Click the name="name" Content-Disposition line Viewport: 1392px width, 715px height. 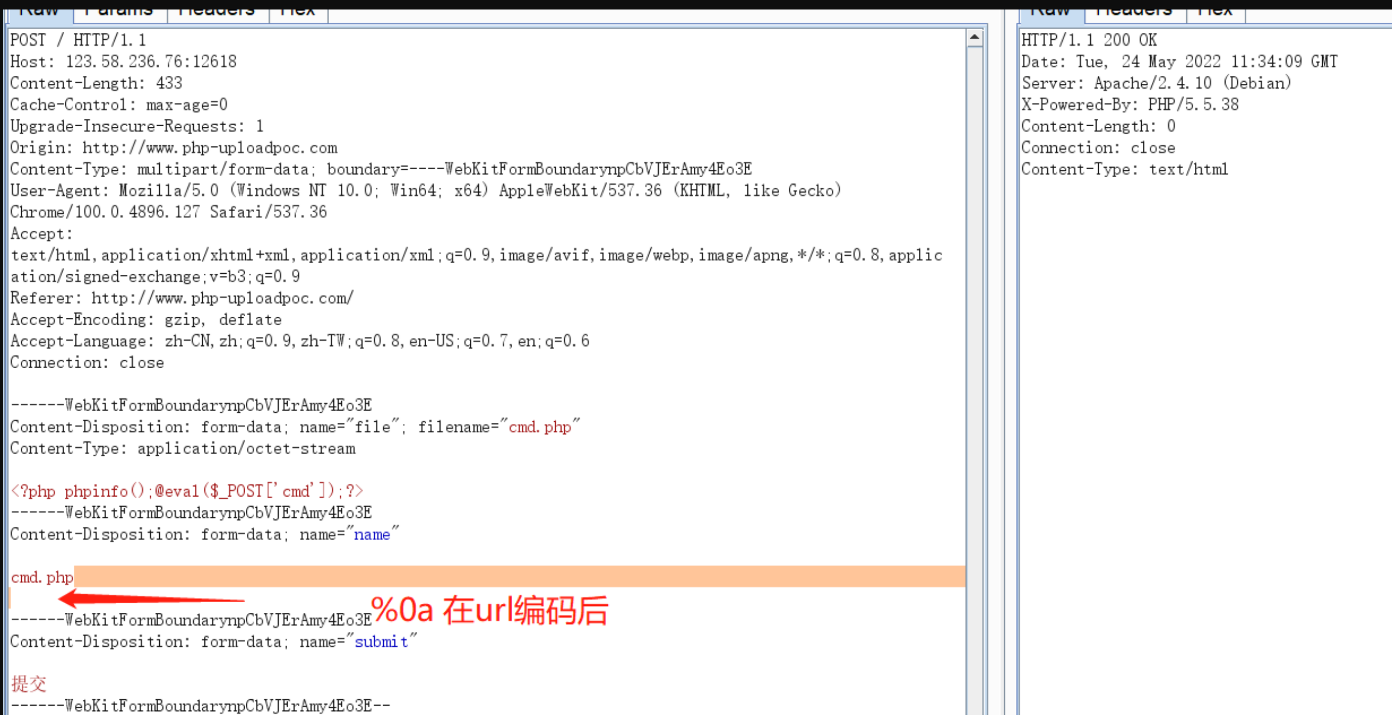tap(205, 535)
